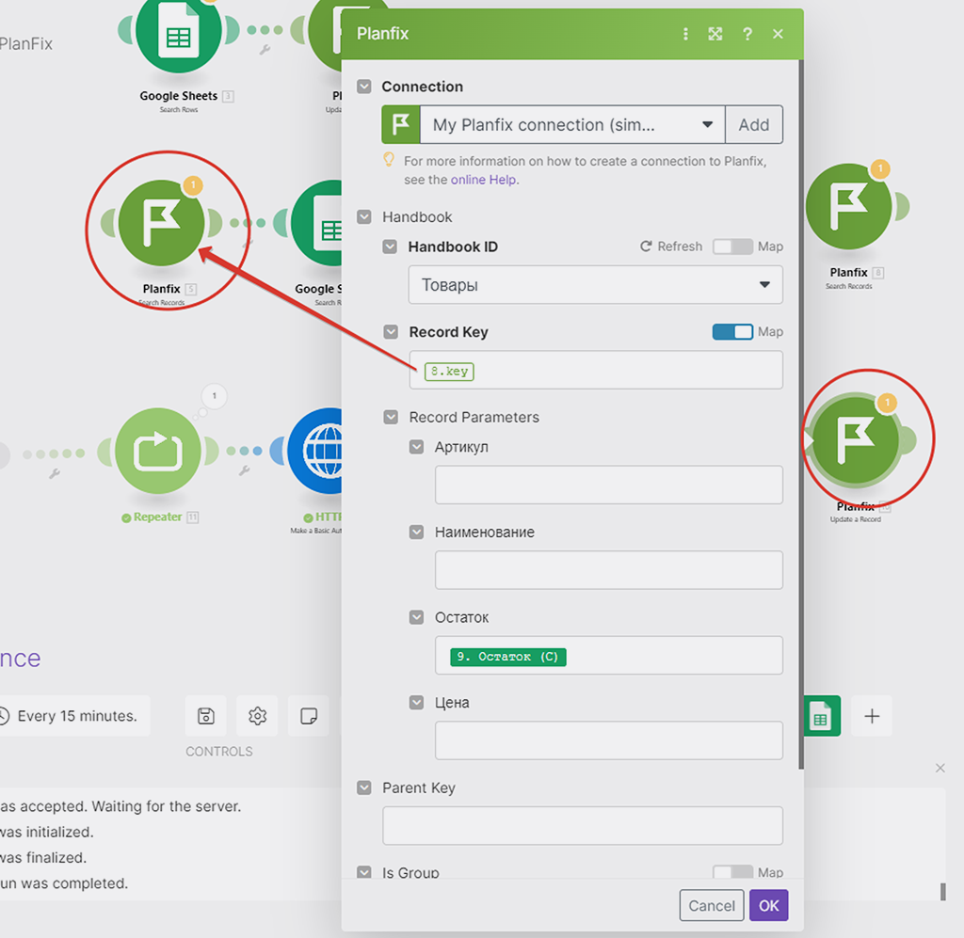The image size is (964, 938).
Task: Click the Цена input field
Action: 609,740
